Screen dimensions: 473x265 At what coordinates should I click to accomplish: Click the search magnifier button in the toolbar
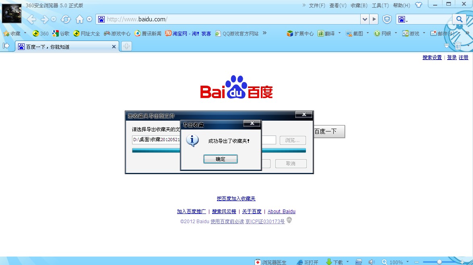tap(459, 19)
